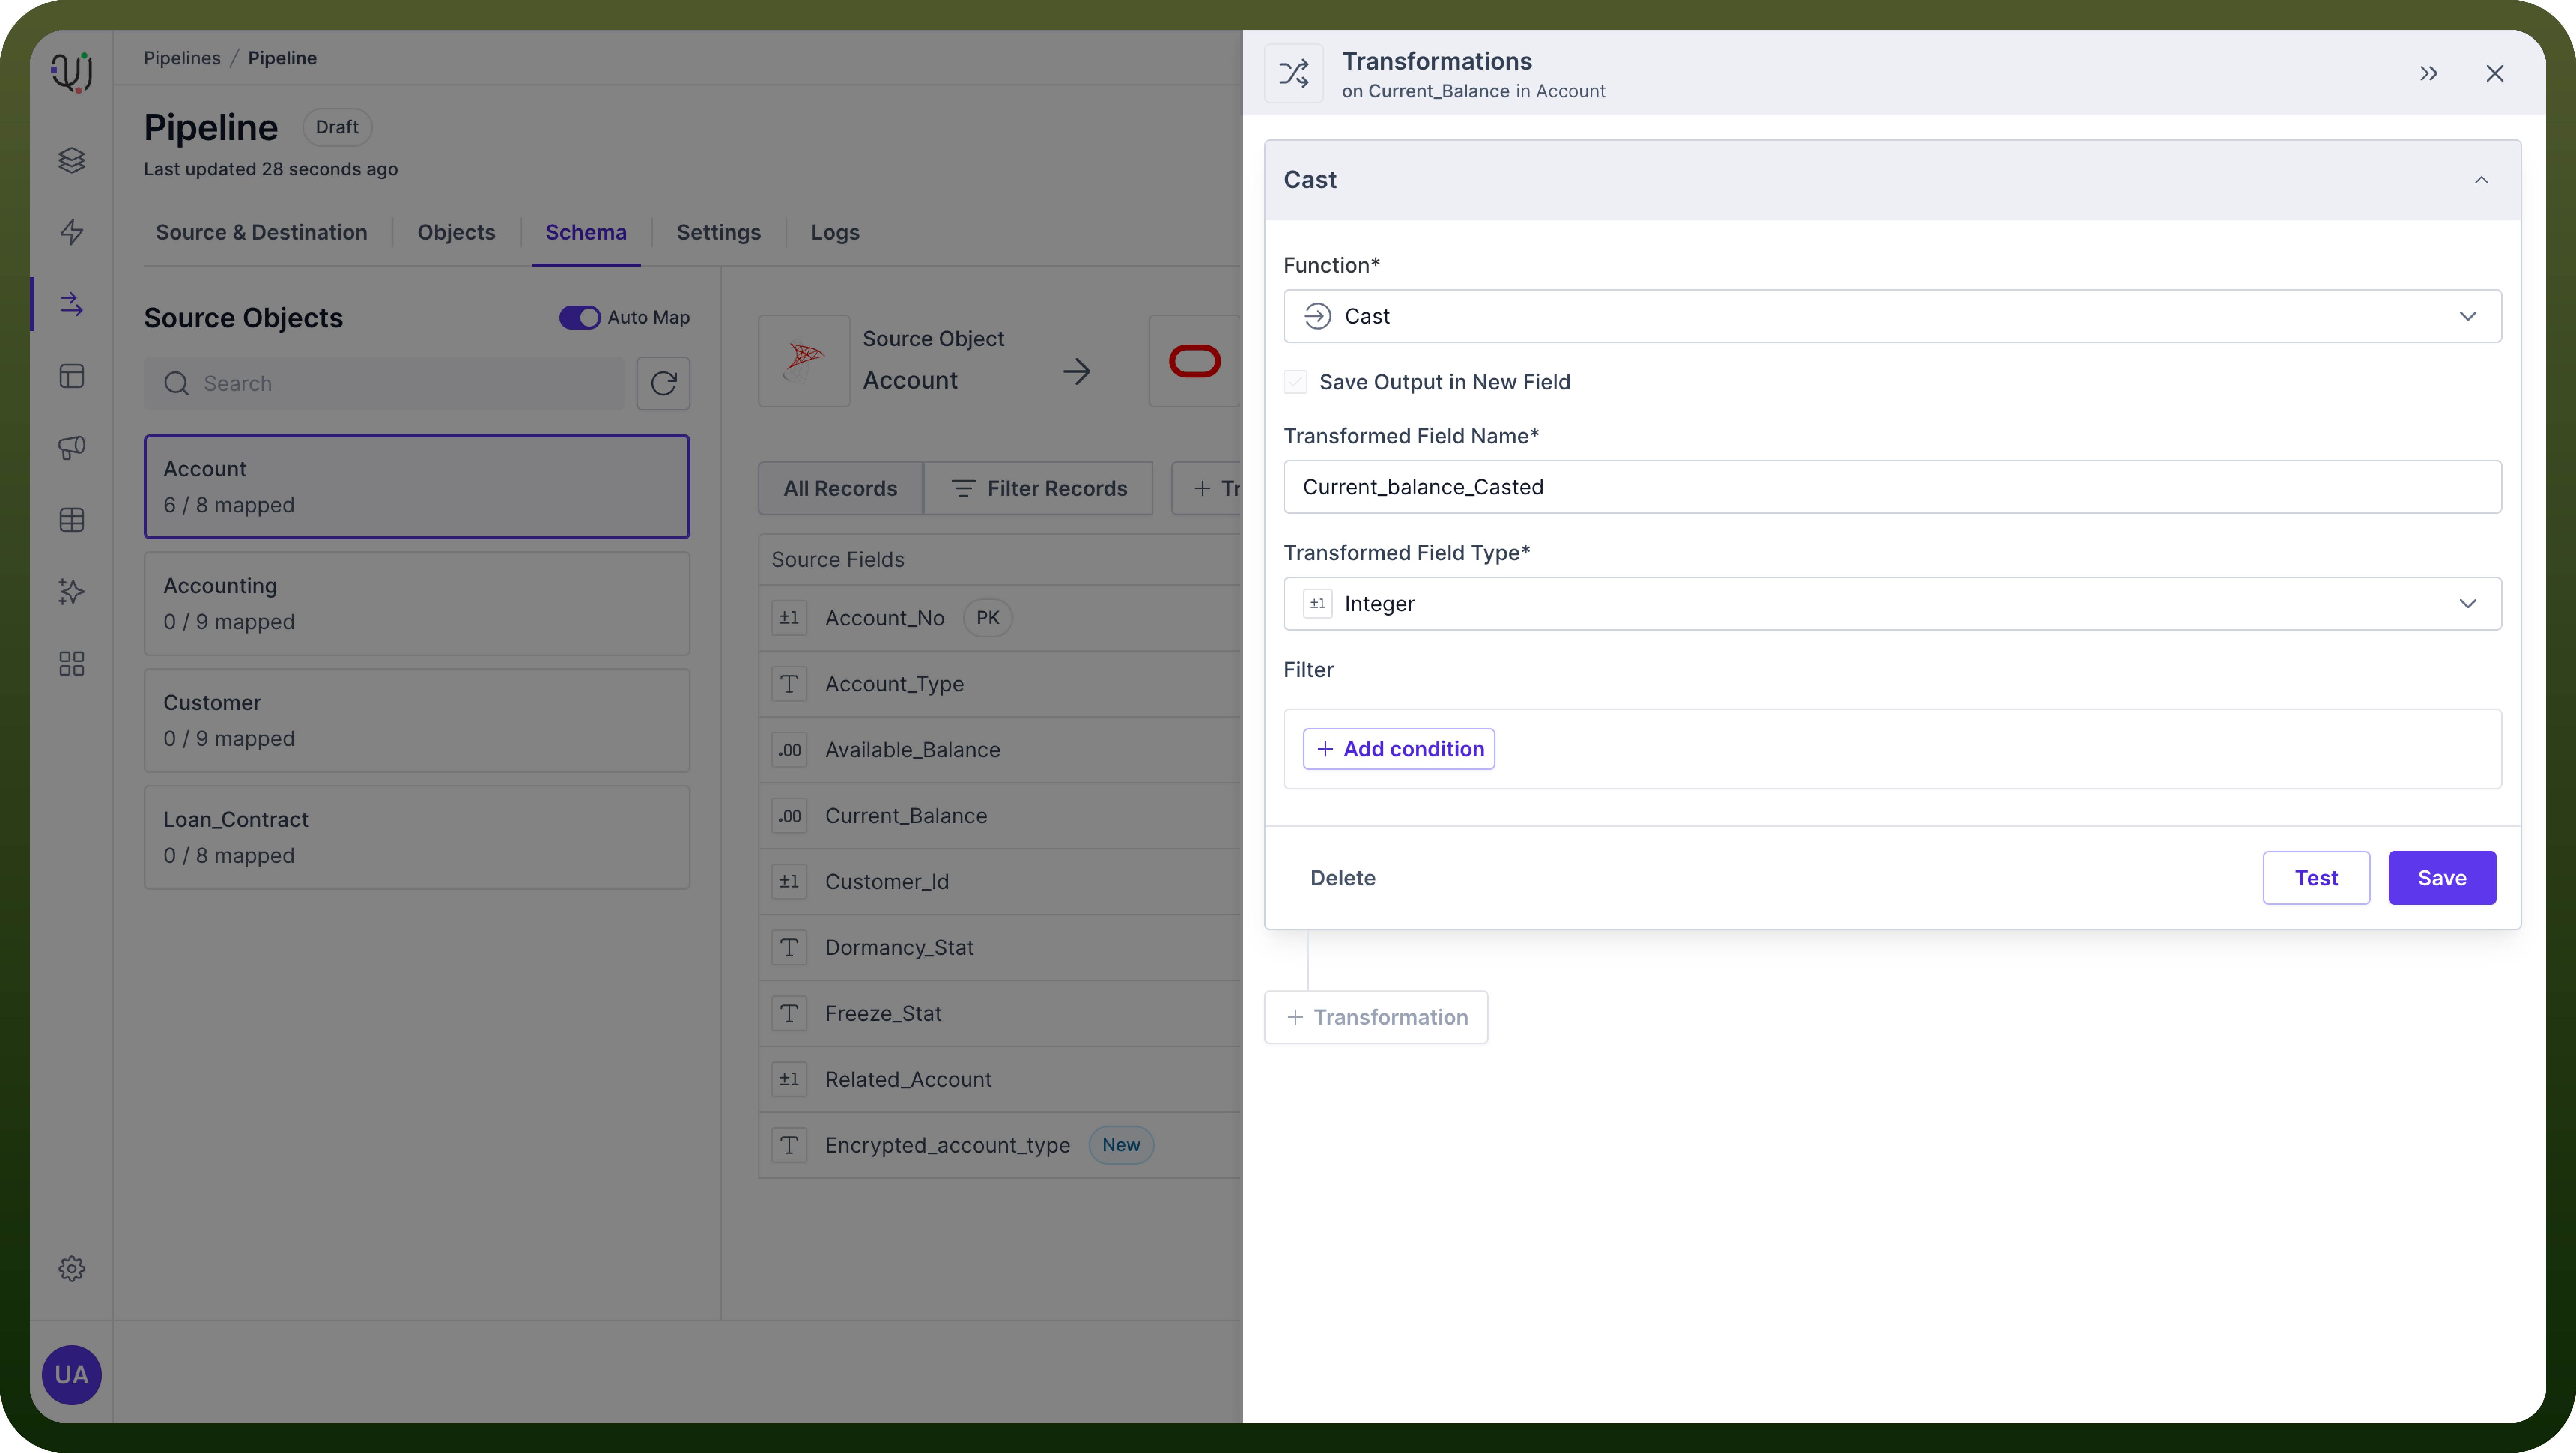Image resolution: width=2576 pixels, height=1453 pixels.
Task: Go to the Settings tab
Action: [718, 232]
